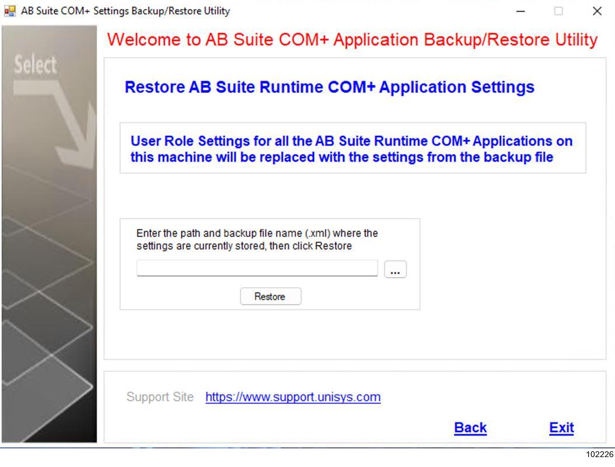Close the utility window with X

pyautogui.click(x=596, y=11)
